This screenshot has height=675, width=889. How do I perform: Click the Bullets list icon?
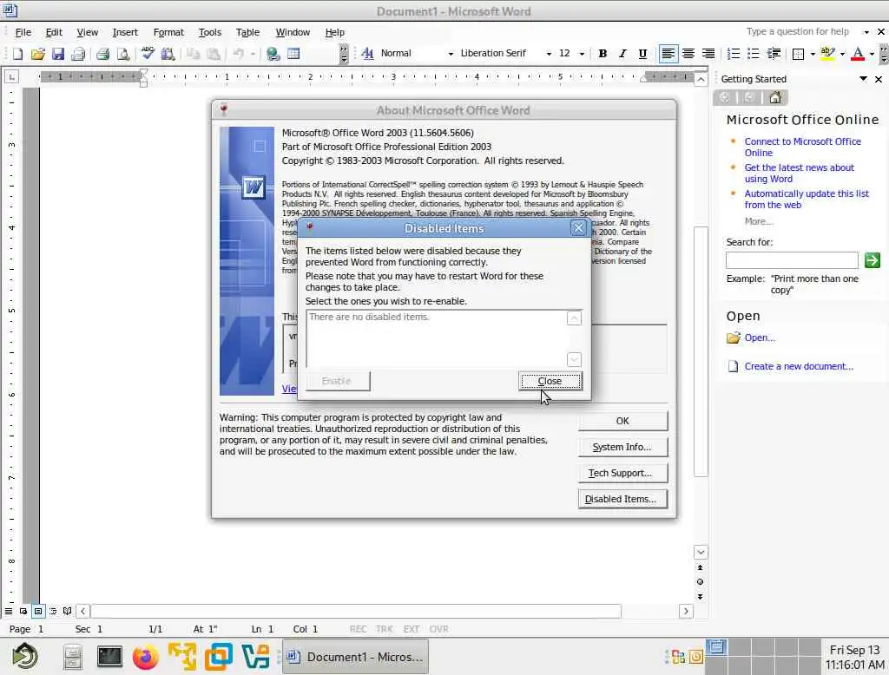tap(753, 53)
